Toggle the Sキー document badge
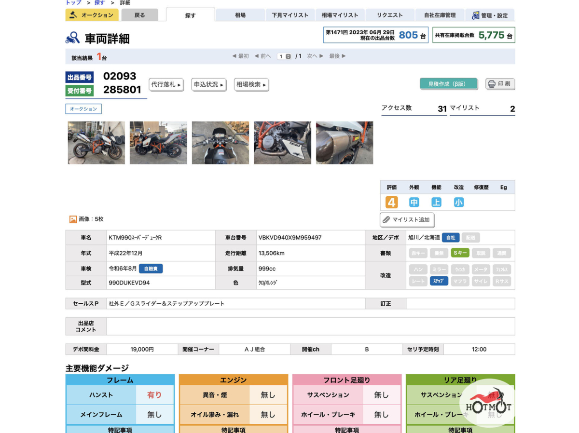The image size is (579, 433). click(x=460, y=253)
